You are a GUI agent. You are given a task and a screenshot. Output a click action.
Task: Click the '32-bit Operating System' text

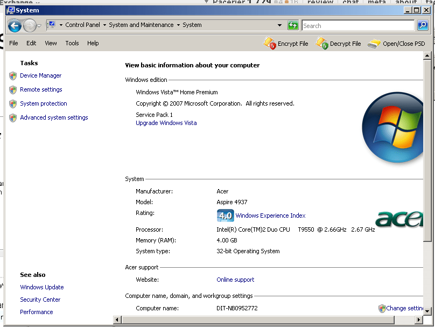coord(248,251)
